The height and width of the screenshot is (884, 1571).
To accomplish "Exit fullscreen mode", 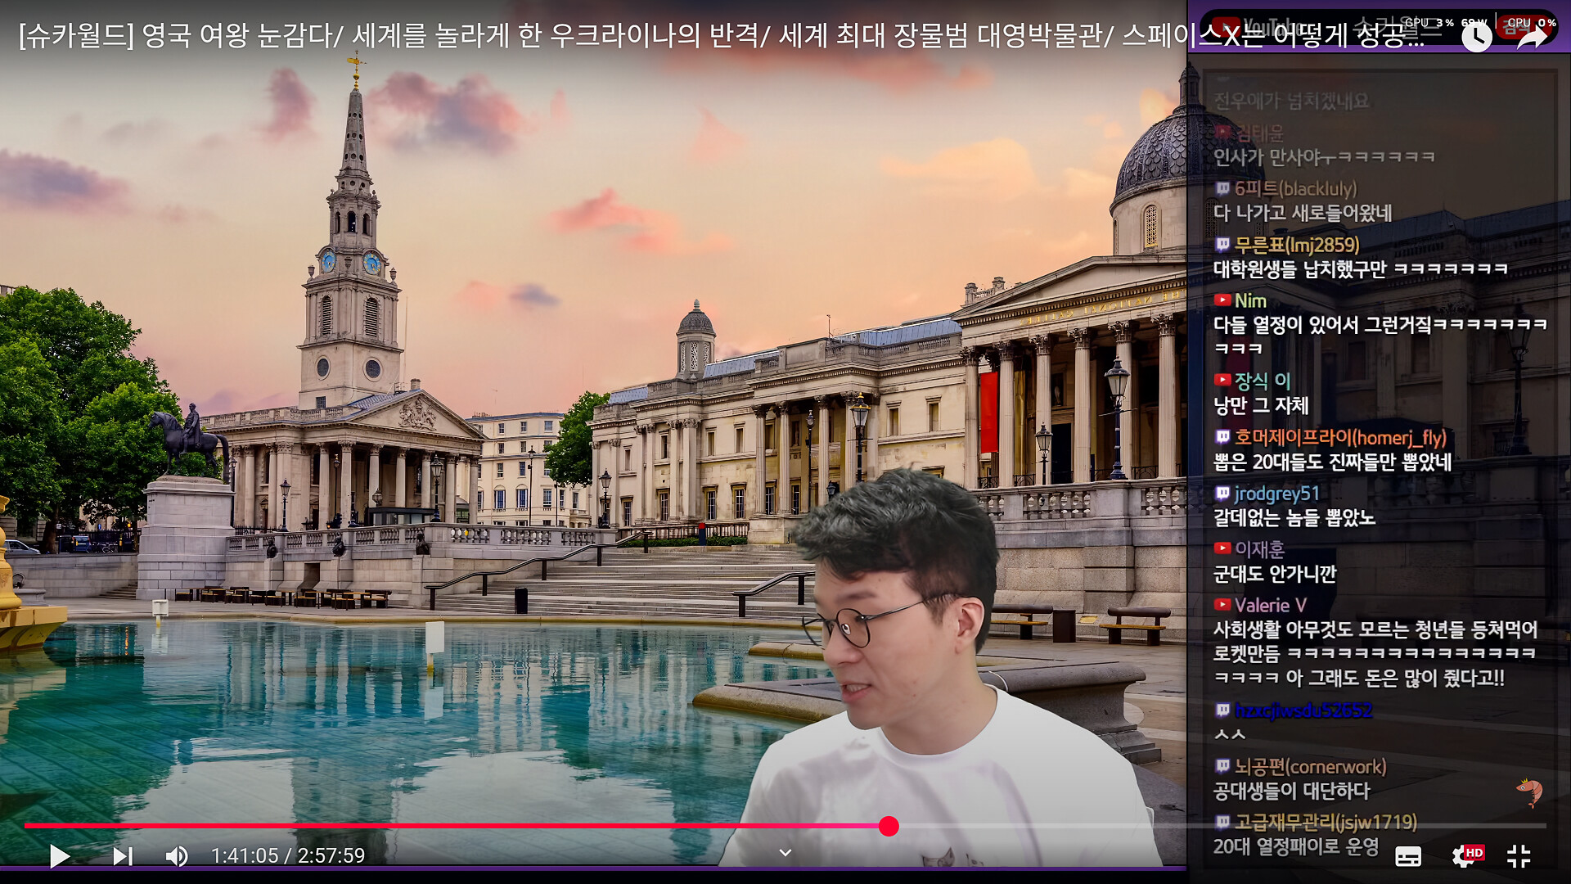I will coord(1519,856).
